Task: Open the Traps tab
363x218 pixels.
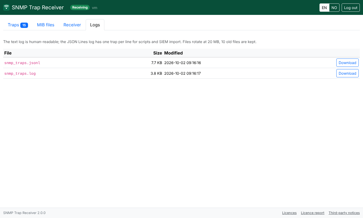Action: point(18,25)
